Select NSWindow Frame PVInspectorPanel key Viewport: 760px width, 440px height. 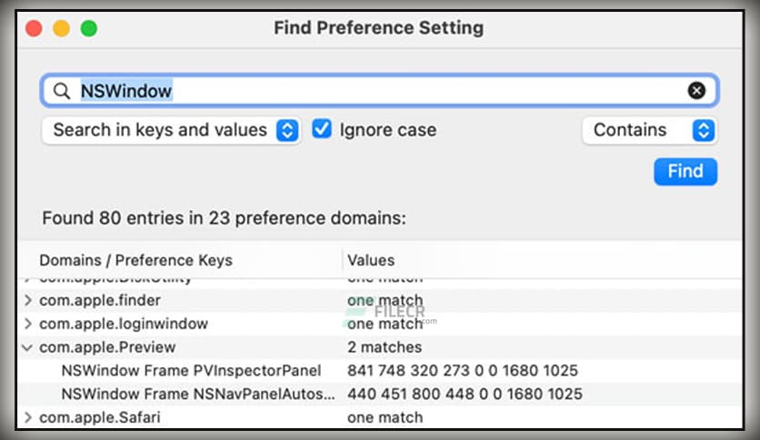[x=192, y=371]
